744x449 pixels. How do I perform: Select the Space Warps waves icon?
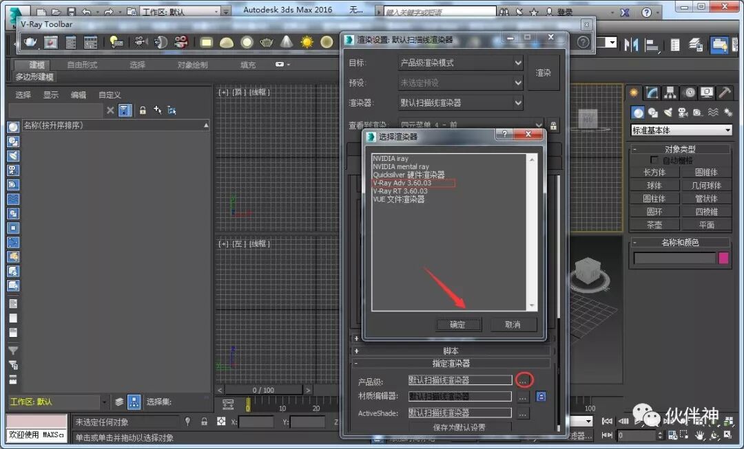713,112
